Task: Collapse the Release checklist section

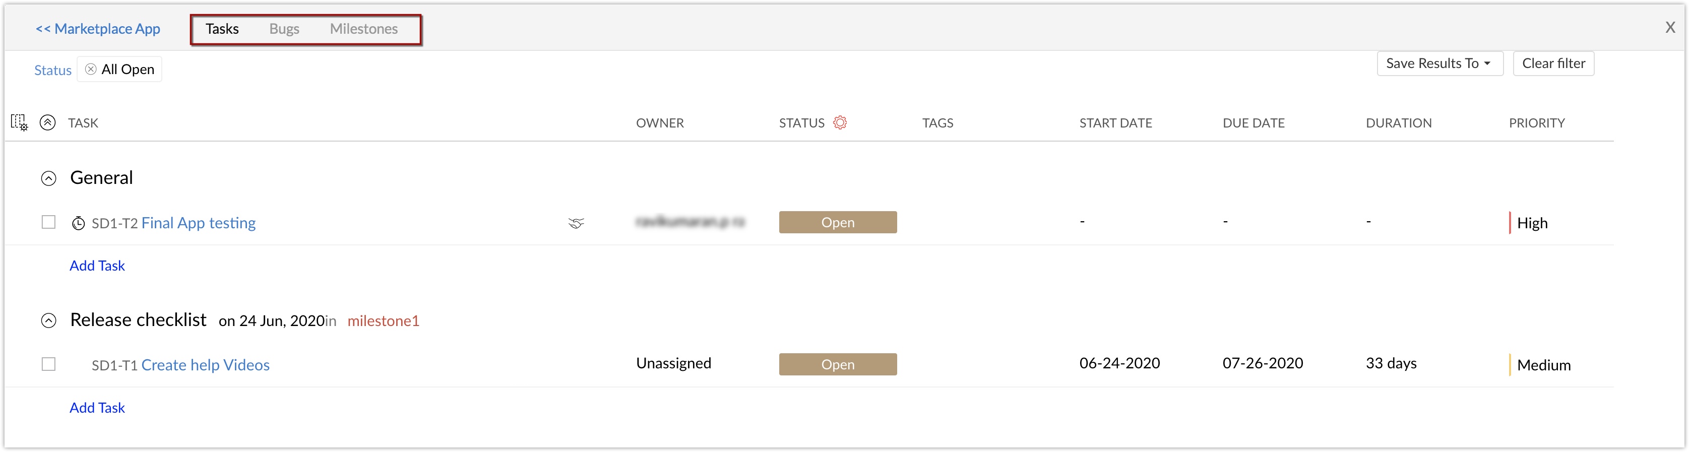Action: pos(48,320)
